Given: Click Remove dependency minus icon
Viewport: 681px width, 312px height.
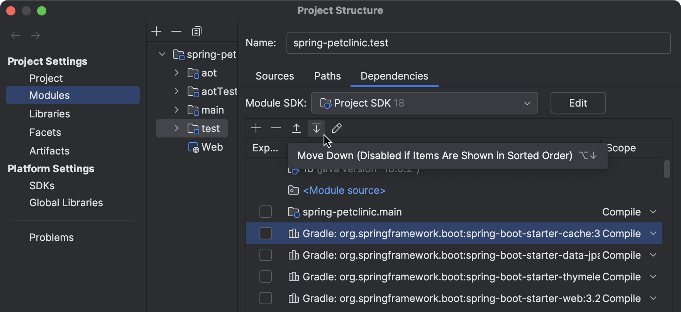Looking at the screenshot, I should click(276, 128).
